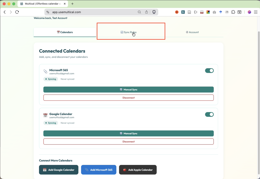This screenshot has height=179, width=260.
Task: Click Add Microsoft 365 button
Action: pyautogui.click(x=99, y=170)
